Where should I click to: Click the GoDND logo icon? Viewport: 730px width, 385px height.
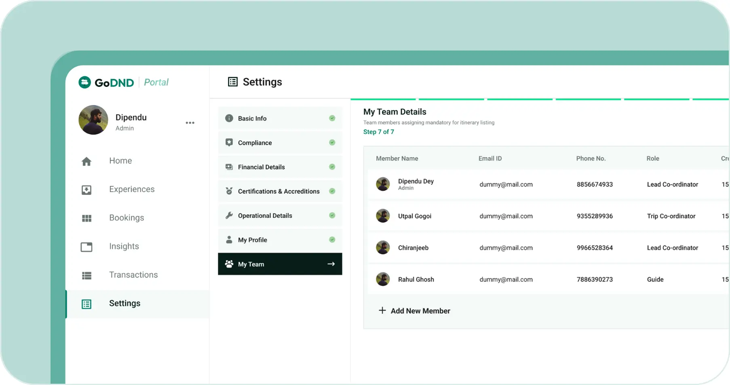[84, 82]
